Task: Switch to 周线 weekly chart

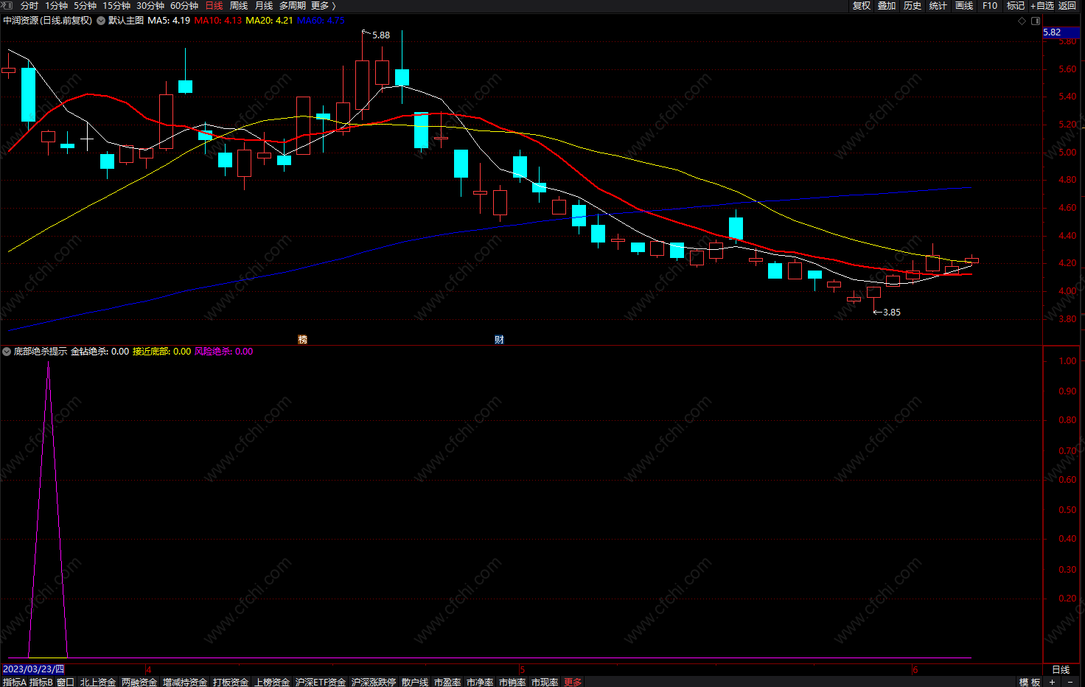Action: click(x=239, y=6)
